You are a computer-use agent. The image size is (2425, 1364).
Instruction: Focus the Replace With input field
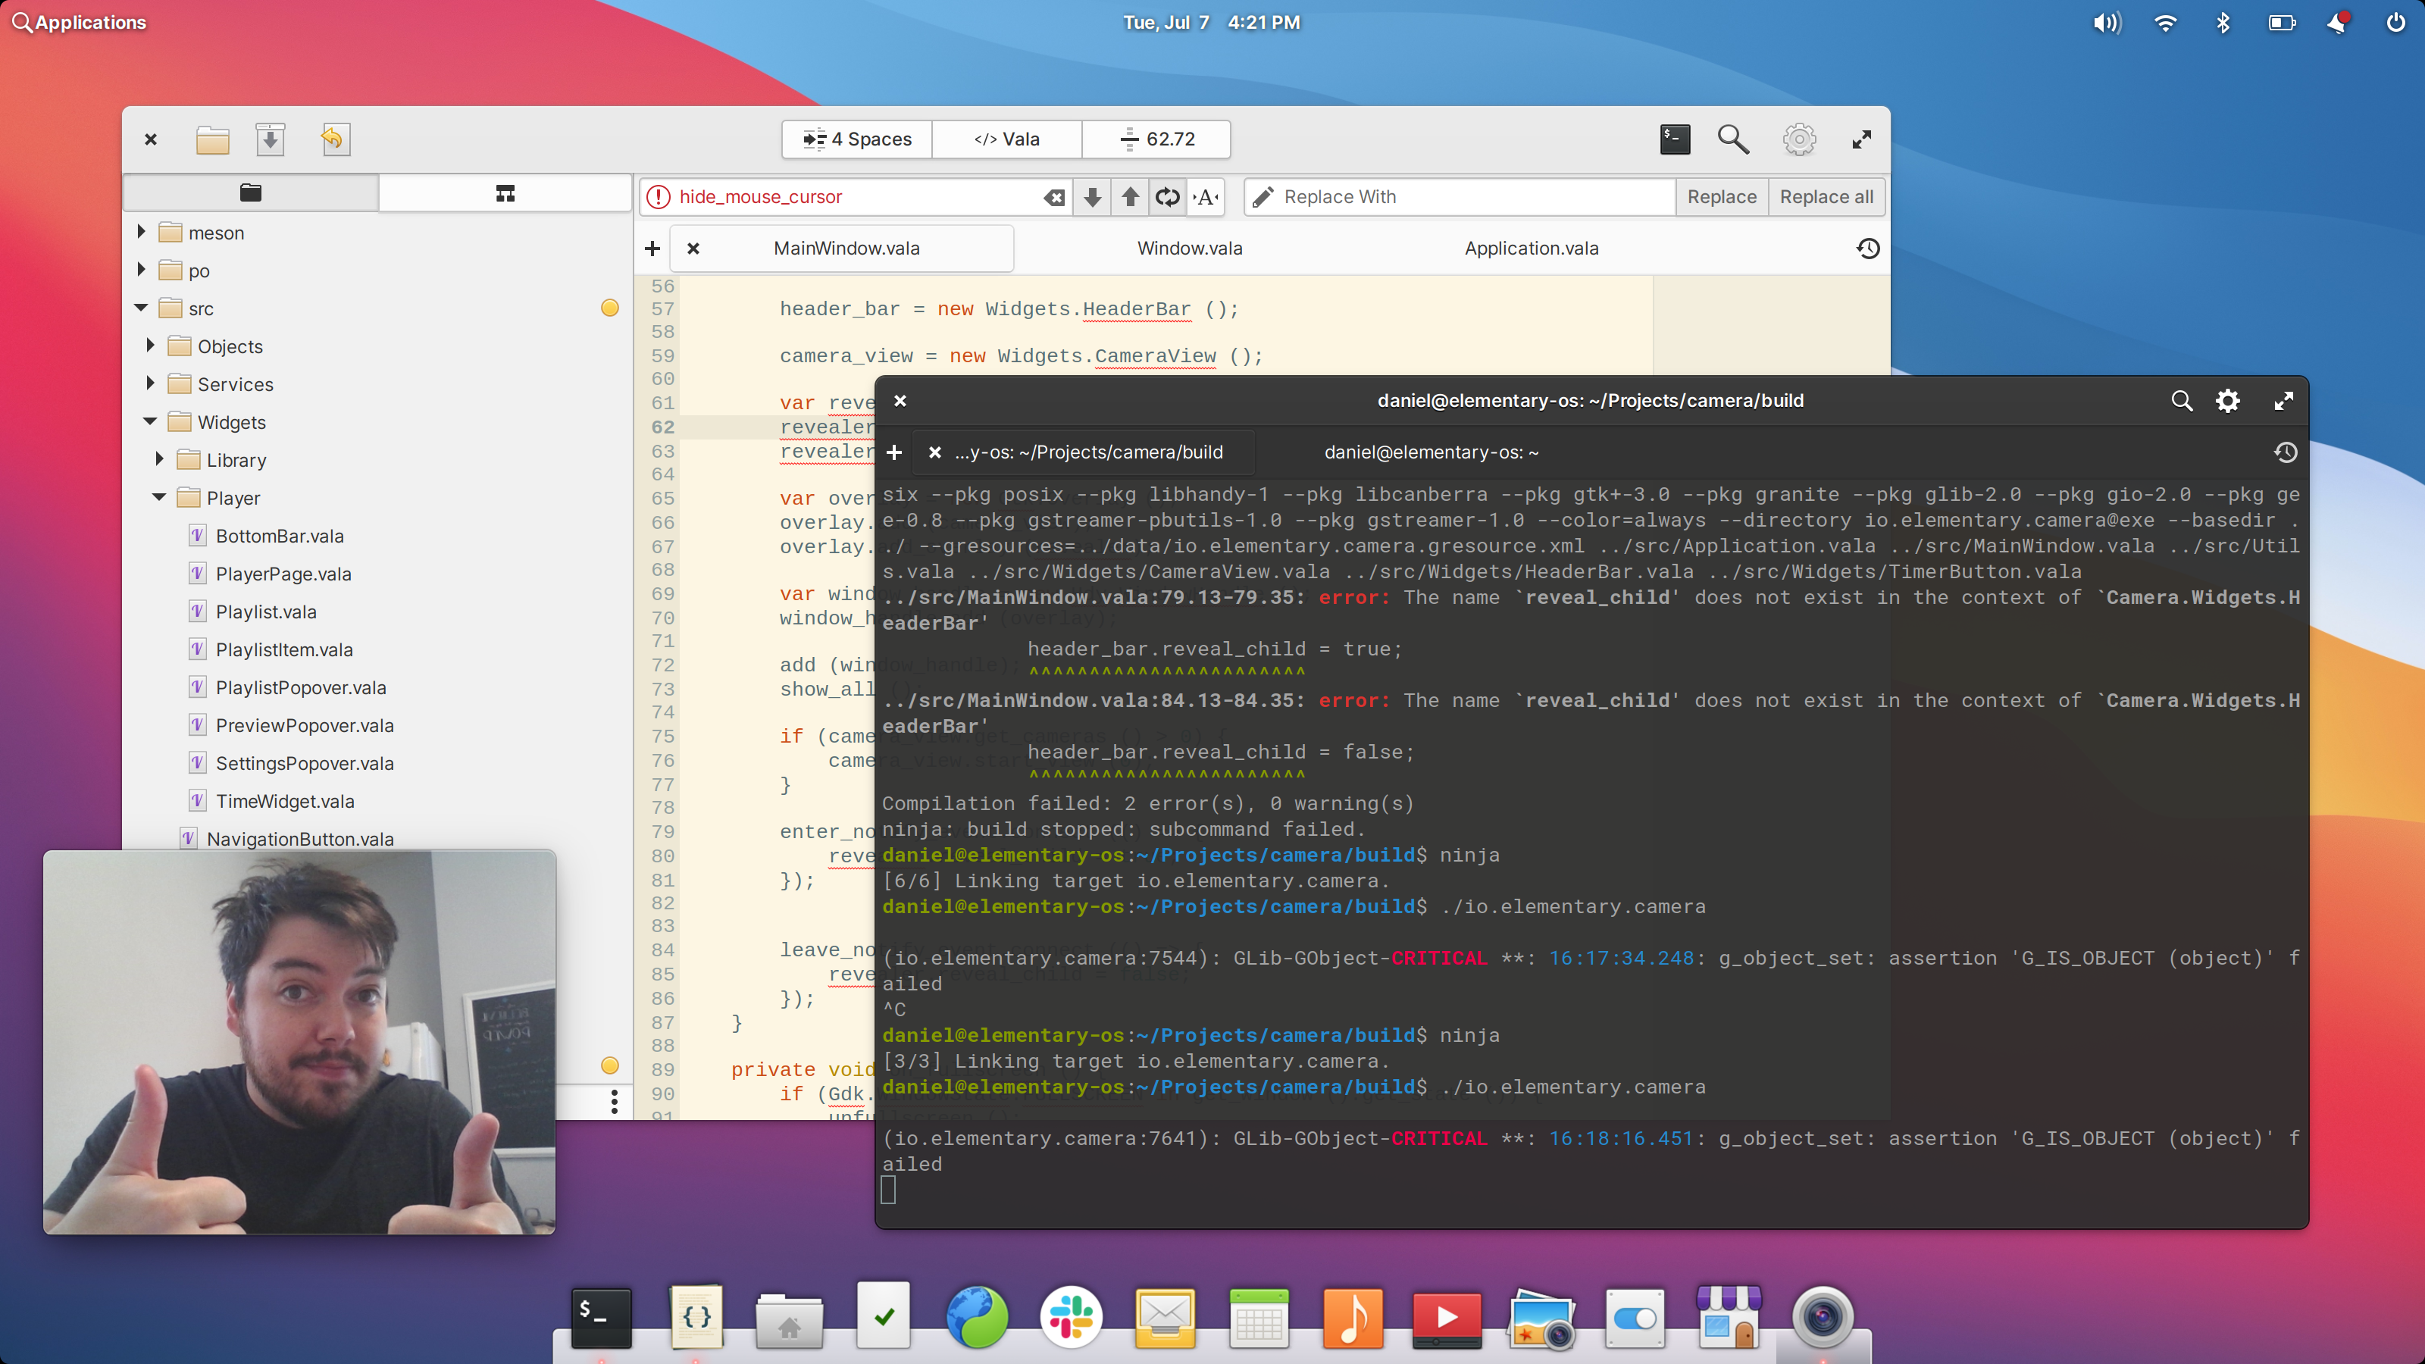pos(1459,197)
